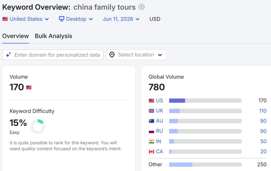The image size is (271, 171).
Task: Click the AU country link
Action: coord(160,121)
